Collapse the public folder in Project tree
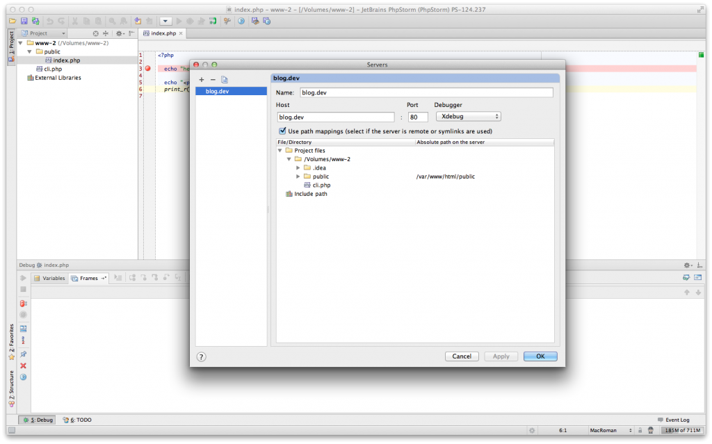 [29, 51]
